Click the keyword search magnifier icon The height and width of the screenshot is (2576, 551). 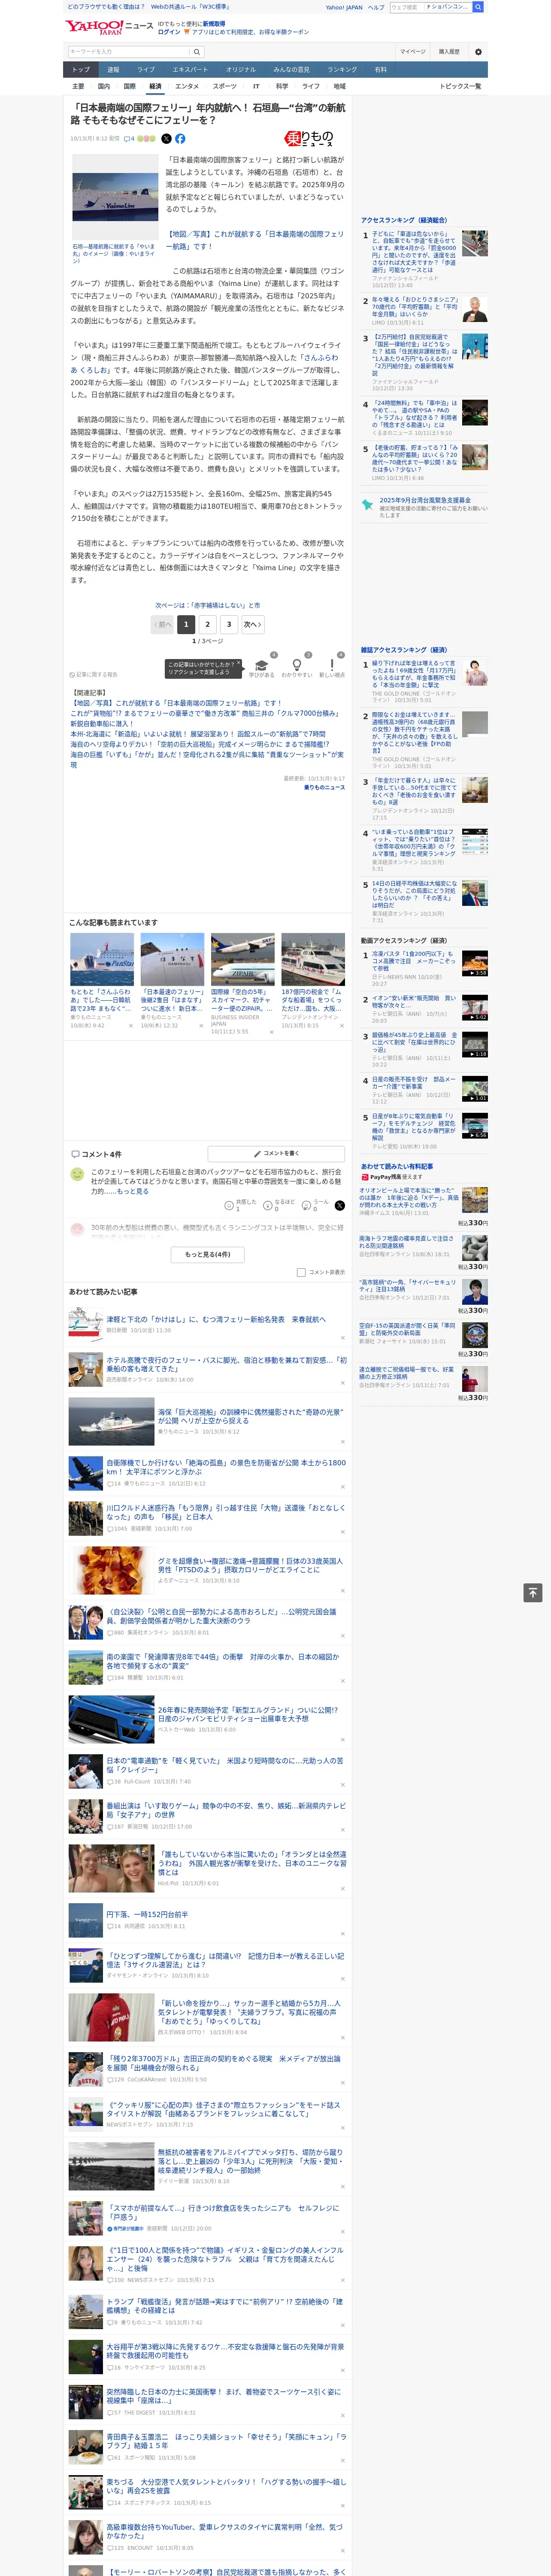click(x=197, y=52)
